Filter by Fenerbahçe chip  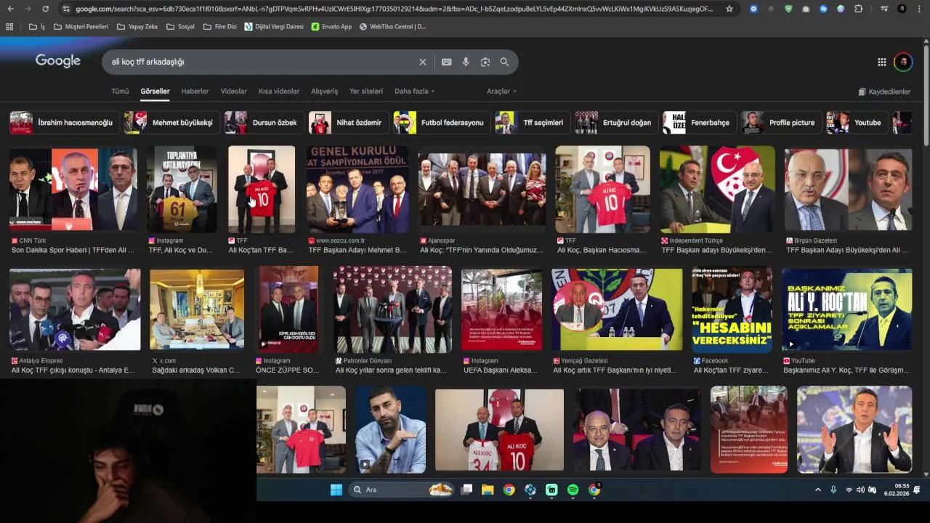[x=699, y=123]
